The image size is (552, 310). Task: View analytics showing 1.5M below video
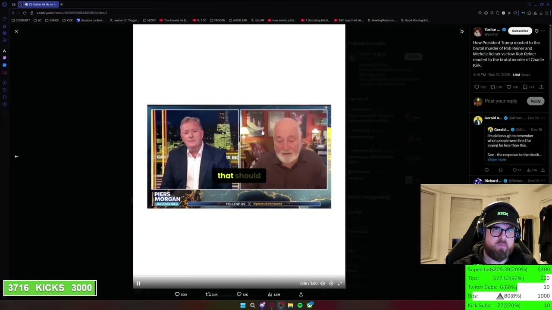tap(274, 294)
